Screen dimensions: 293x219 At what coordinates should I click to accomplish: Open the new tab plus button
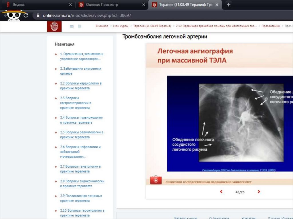click(228, 5)
